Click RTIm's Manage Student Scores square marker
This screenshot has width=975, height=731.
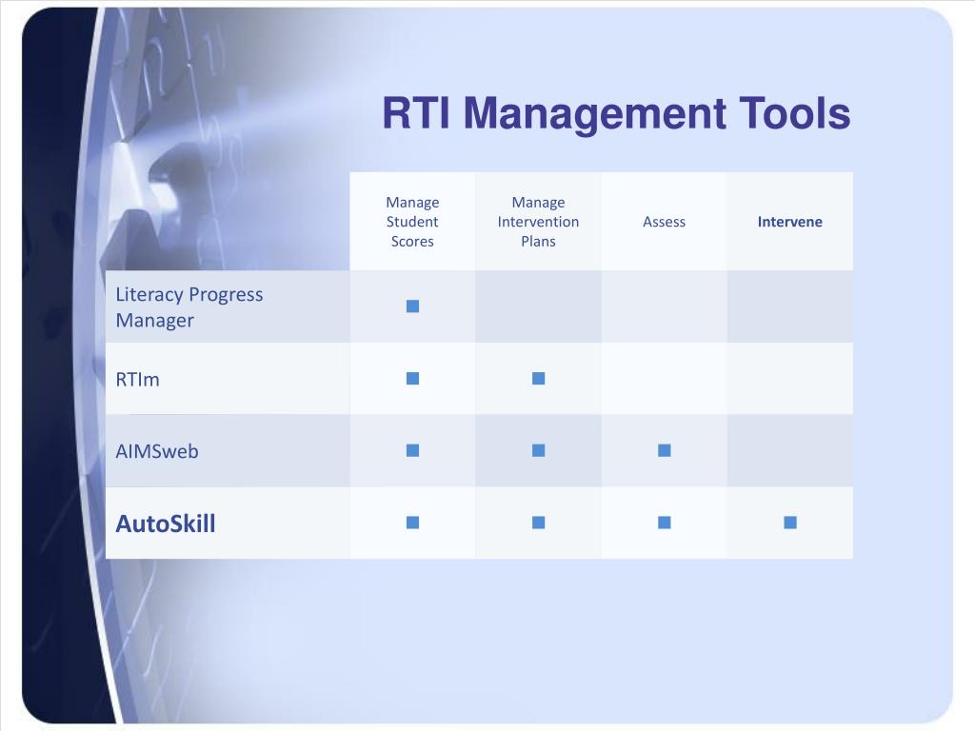(x=413, y=379)
